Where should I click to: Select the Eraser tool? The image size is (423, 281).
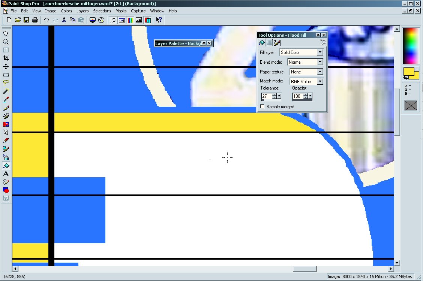pos(6,140)
